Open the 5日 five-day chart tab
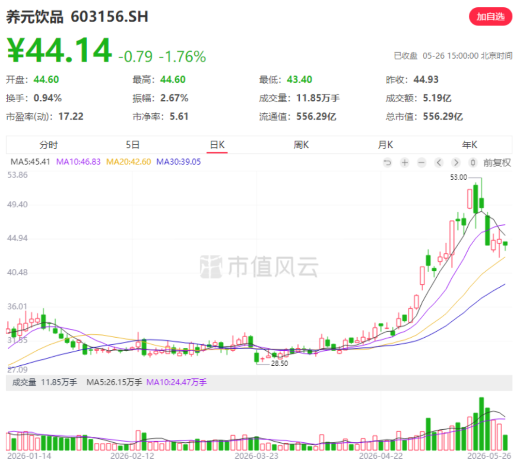 132,145
